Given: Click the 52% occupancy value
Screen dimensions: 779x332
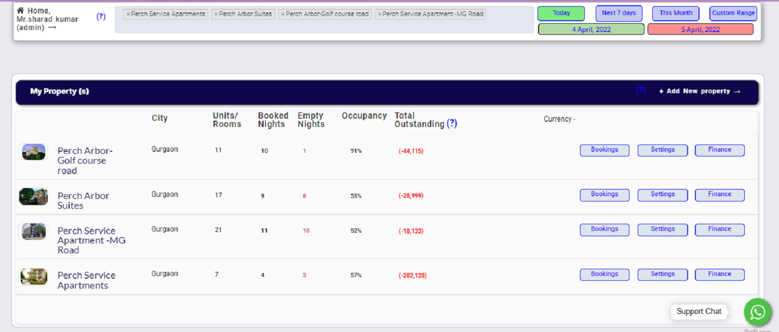Looking at the screenshot, I should tap(356, 230).
